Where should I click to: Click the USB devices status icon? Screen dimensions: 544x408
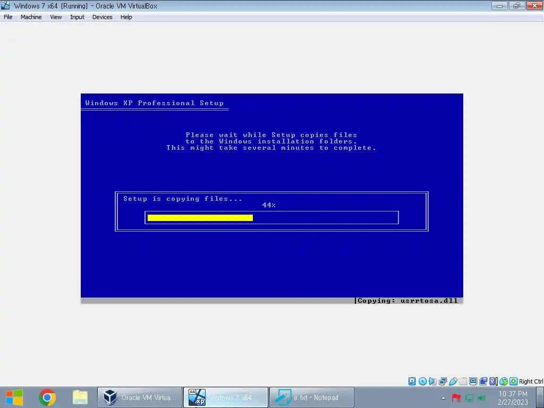453,381
